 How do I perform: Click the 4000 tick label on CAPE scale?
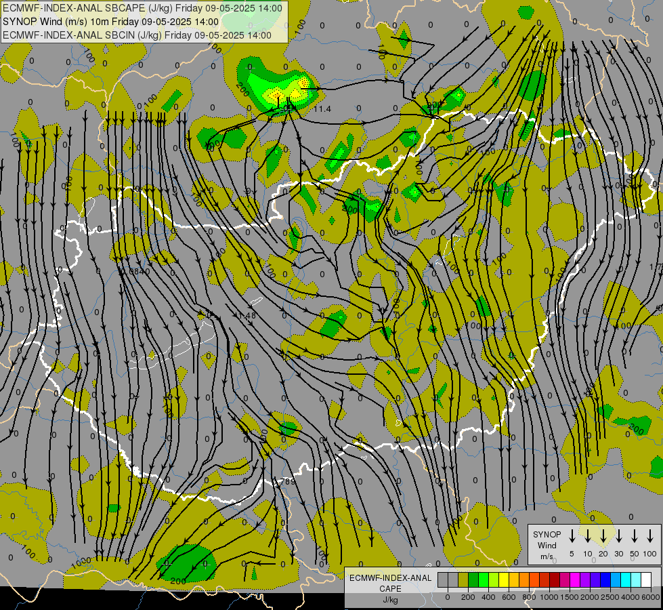(630, 597)
